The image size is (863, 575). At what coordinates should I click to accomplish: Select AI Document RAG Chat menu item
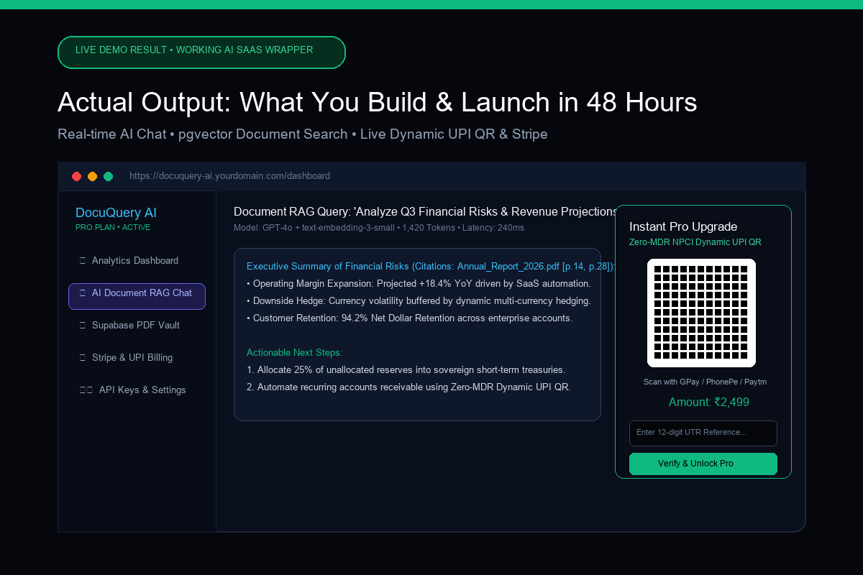point(137,296)
